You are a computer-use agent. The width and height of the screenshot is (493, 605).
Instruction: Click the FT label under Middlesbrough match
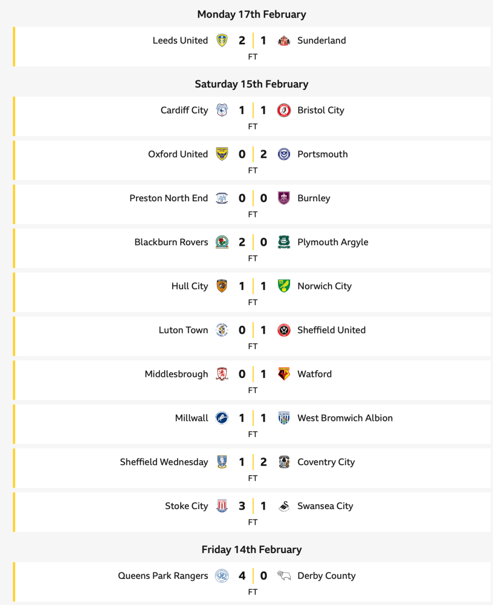pos(253,390)
